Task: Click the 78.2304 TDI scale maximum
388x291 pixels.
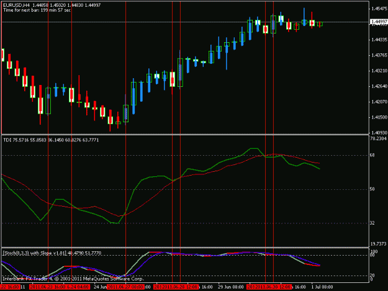Action: click(x=378, y=139)
